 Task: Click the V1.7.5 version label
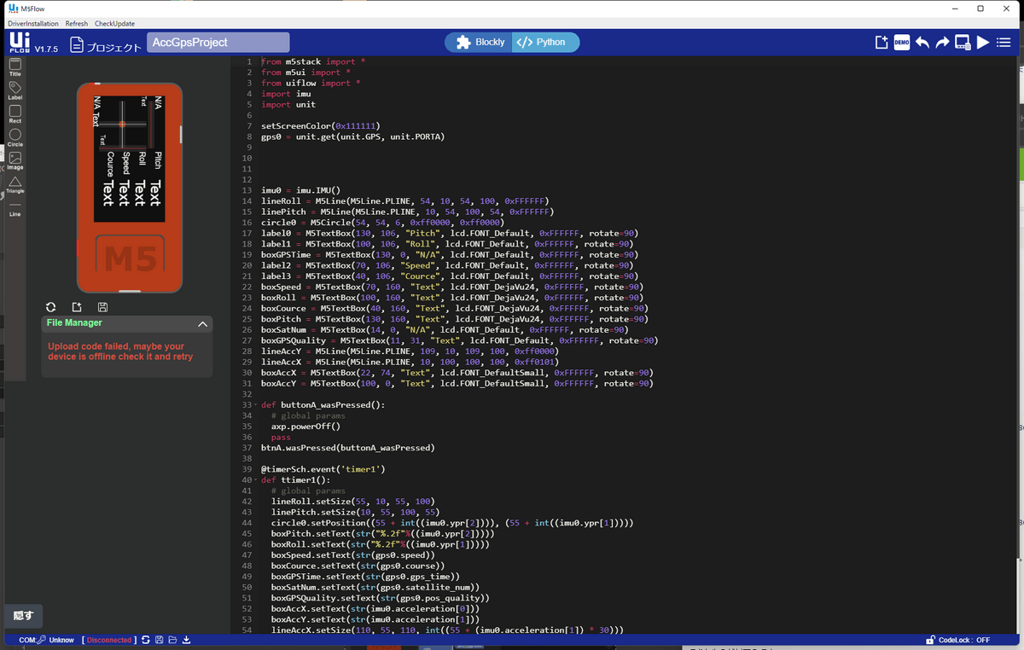coord(46,49)
